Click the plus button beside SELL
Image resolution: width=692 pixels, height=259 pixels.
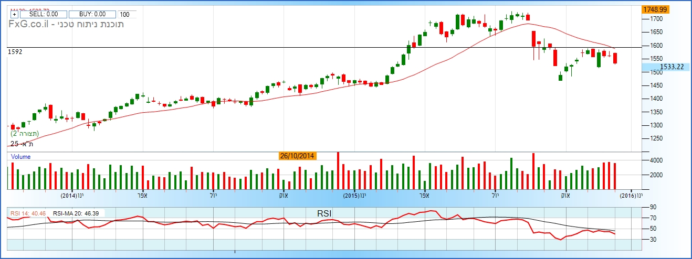[14, 15]
